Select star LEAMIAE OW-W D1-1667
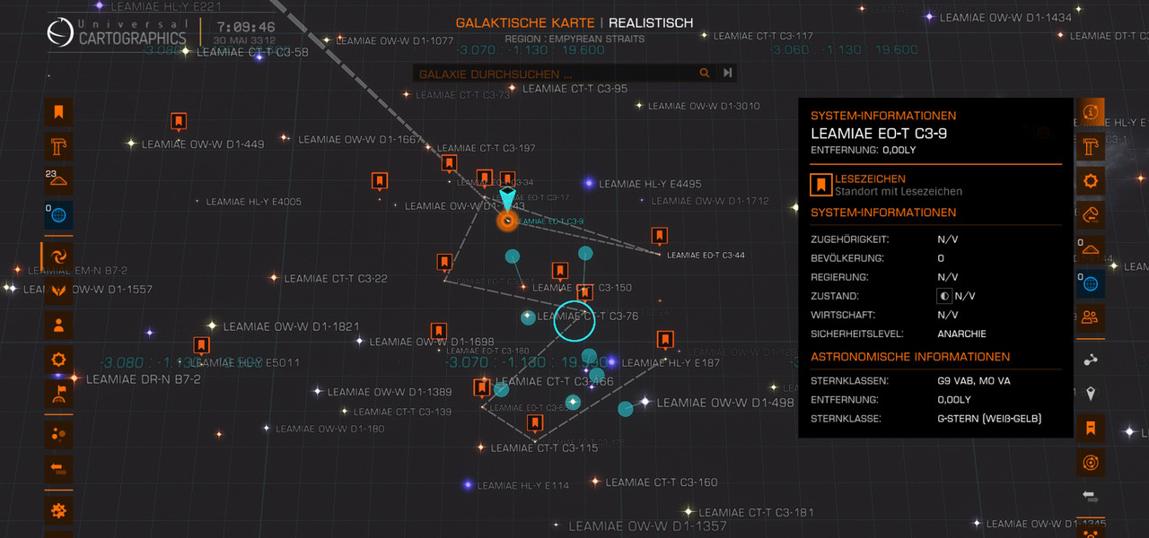The height and width of the screenshot is (538, 1149). coord(285,138)
